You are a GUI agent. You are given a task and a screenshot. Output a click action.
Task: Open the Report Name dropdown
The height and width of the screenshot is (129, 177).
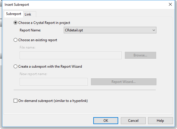point(110,30)
